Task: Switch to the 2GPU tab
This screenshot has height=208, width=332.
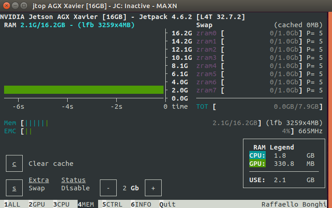Action: [37, 204]
